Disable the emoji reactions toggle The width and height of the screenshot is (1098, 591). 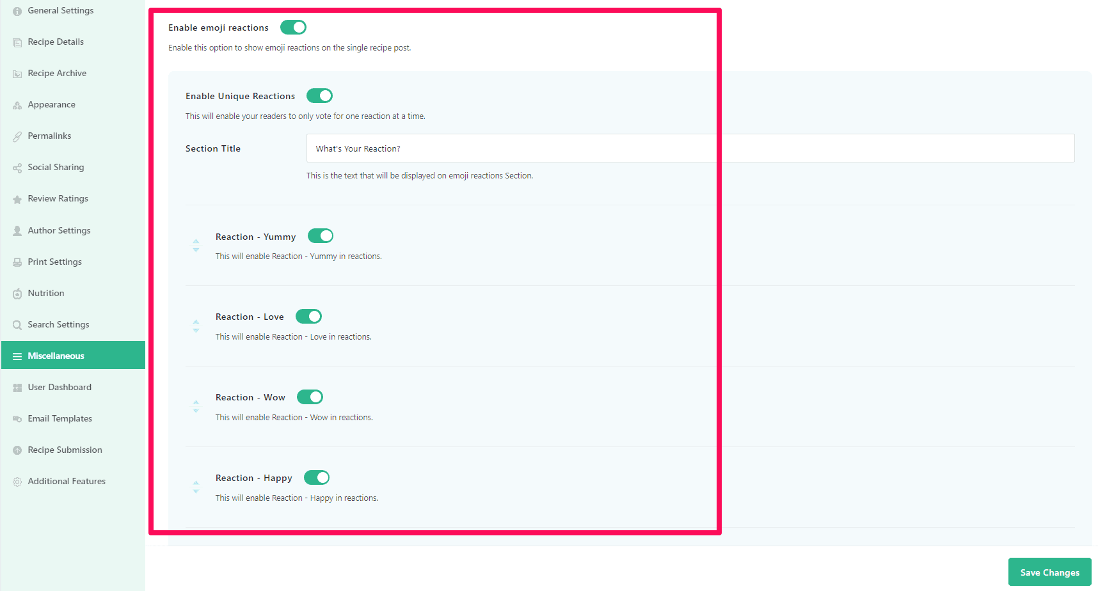click(293, 28)
